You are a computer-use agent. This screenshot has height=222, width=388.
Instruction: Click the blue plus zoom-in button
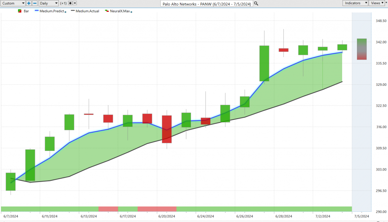29,3
